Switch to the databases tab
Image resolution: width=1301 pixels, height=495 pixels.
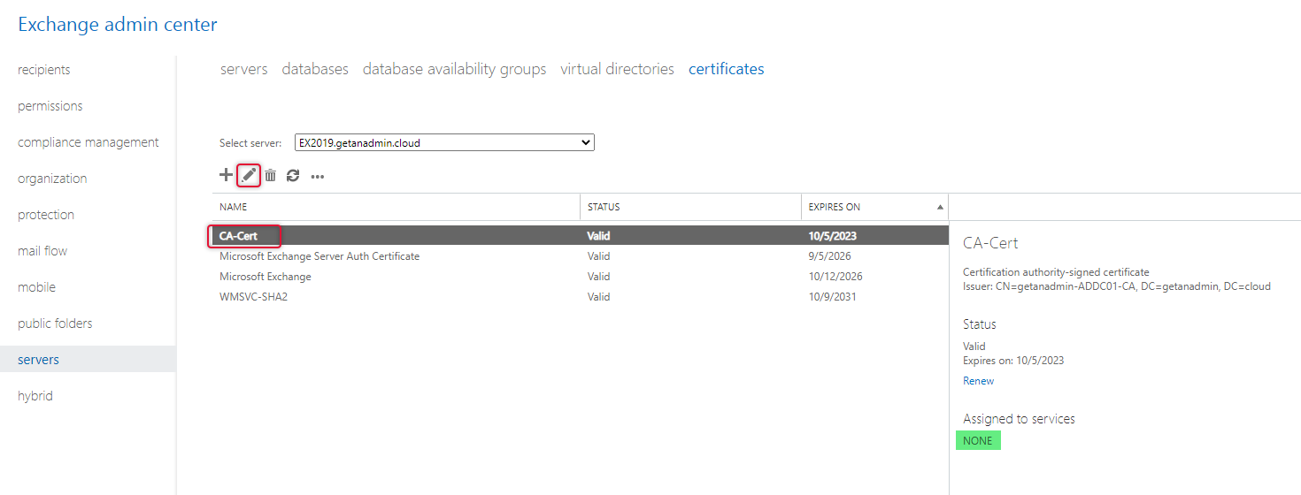[x=315, y=69]
